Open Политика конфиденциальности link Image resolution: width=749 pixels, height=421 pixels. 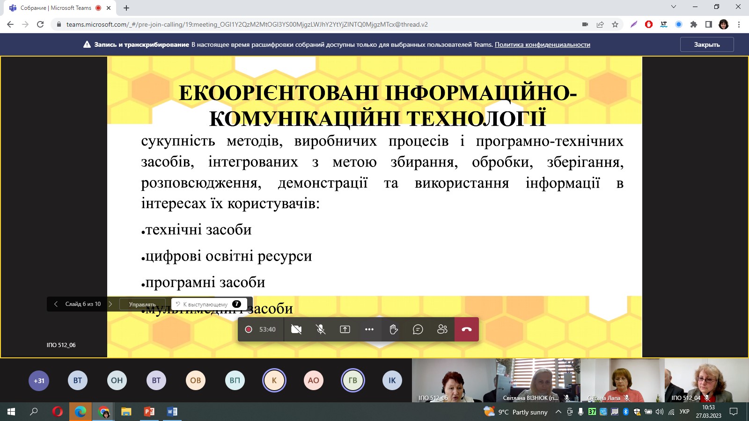pyautogui.click(x=542, y=45)
